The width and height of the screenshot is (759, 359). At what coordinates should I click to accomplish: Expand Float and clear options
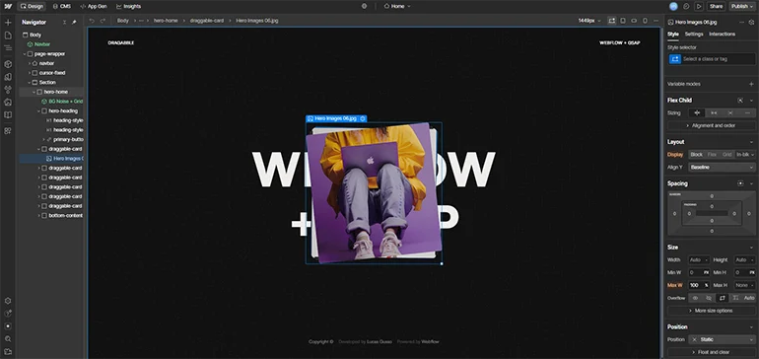[711, 352]
